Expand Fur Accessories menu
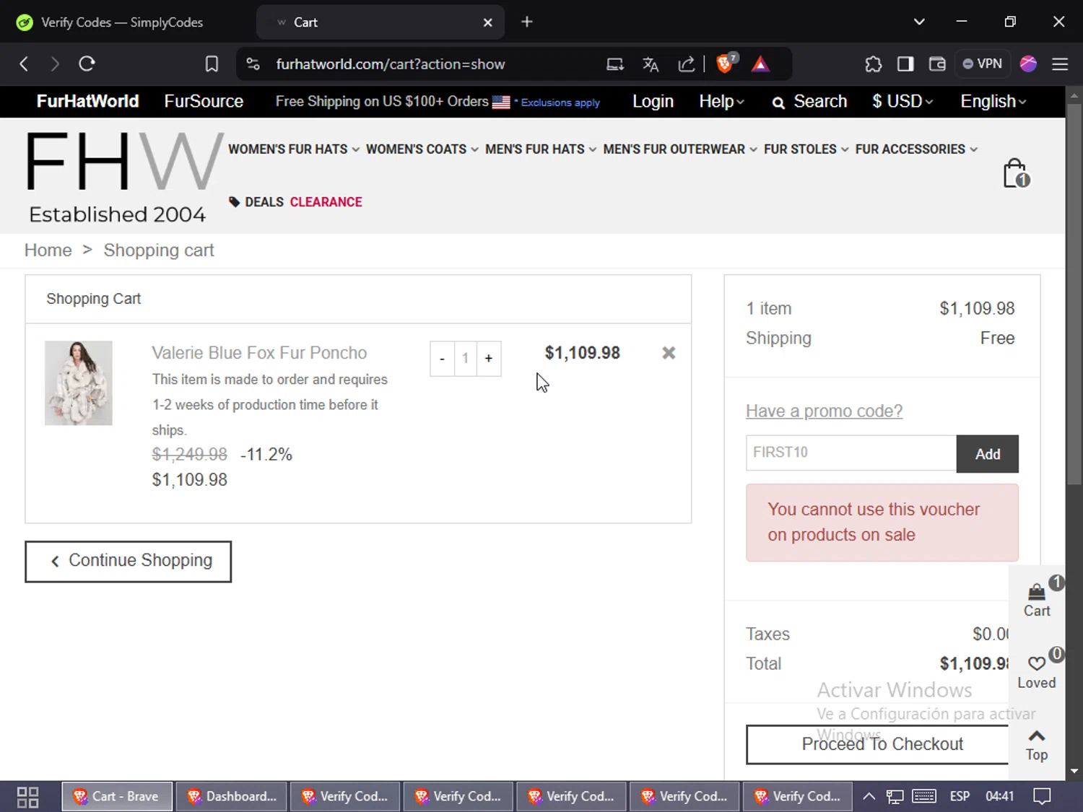The image size is (1083, 812). (916, 149)
